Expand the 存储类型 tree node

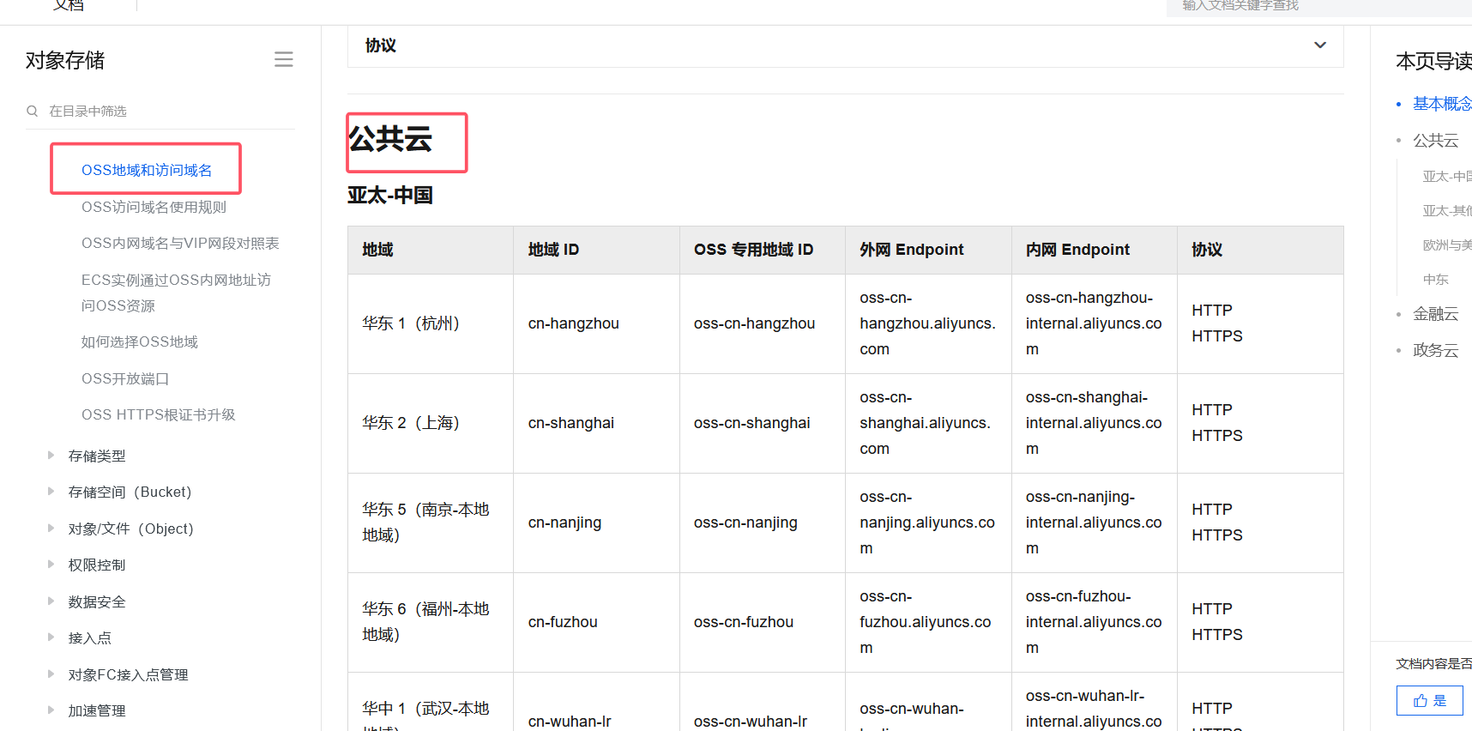point(51,456)
